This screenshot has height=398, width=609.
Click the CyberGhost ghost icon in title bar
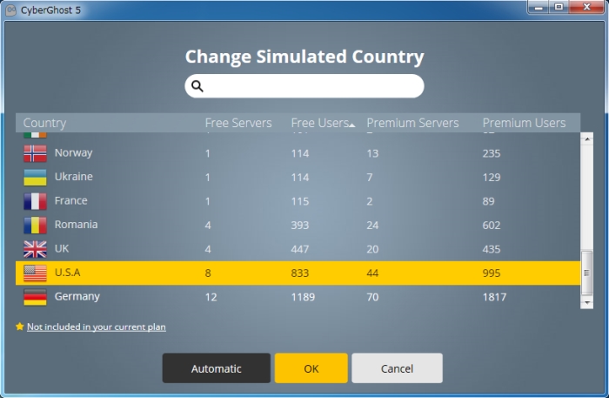click(10, 10)
